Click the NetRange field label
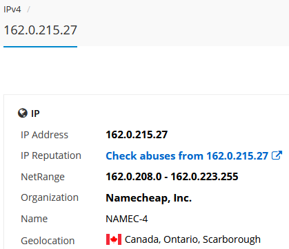This screenshot has width=289, height=249. click(x=43, y=177)
